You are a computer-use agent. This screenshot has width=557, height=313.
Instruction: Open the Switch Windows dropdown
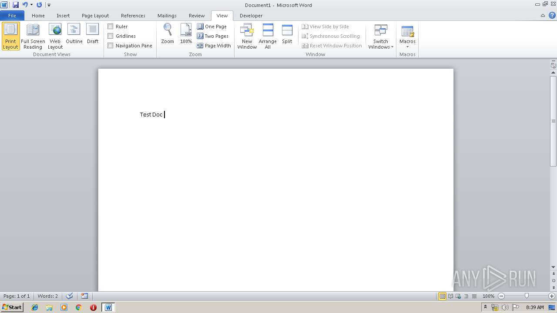pyautogui.click(x=381, y=37)
